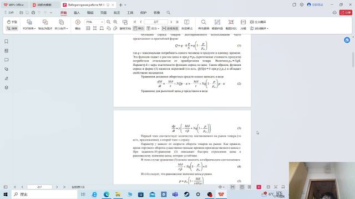This screenshot has height=199, width=355.
Task: Open the thumbnails sidebar panel
Action: pyautogui.click(x=6, y=50)
